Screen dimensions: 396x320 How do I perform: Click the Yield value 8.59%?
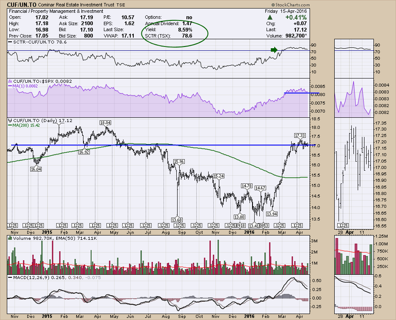(x=185, y=29)
